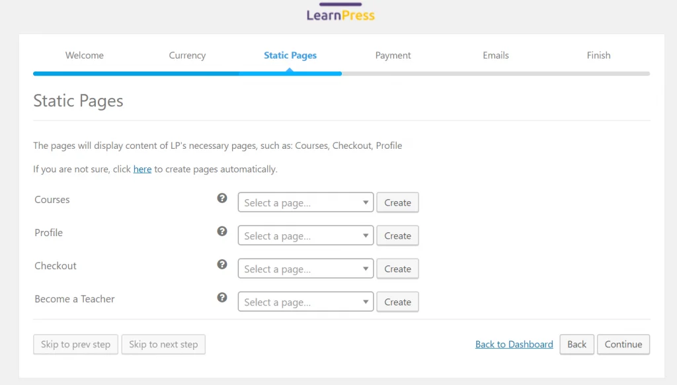Click the setup progress bar
The width and height of the screenshot is (677, 385).
tap(341, 73)
